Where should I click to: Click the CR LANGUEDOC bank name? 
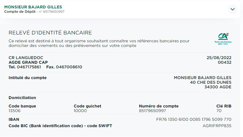26,58
